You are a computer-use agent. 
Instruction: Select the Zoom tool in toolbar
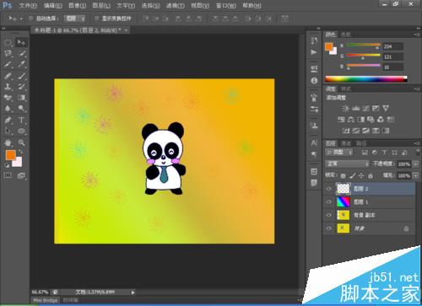click(x=21, y=142)
